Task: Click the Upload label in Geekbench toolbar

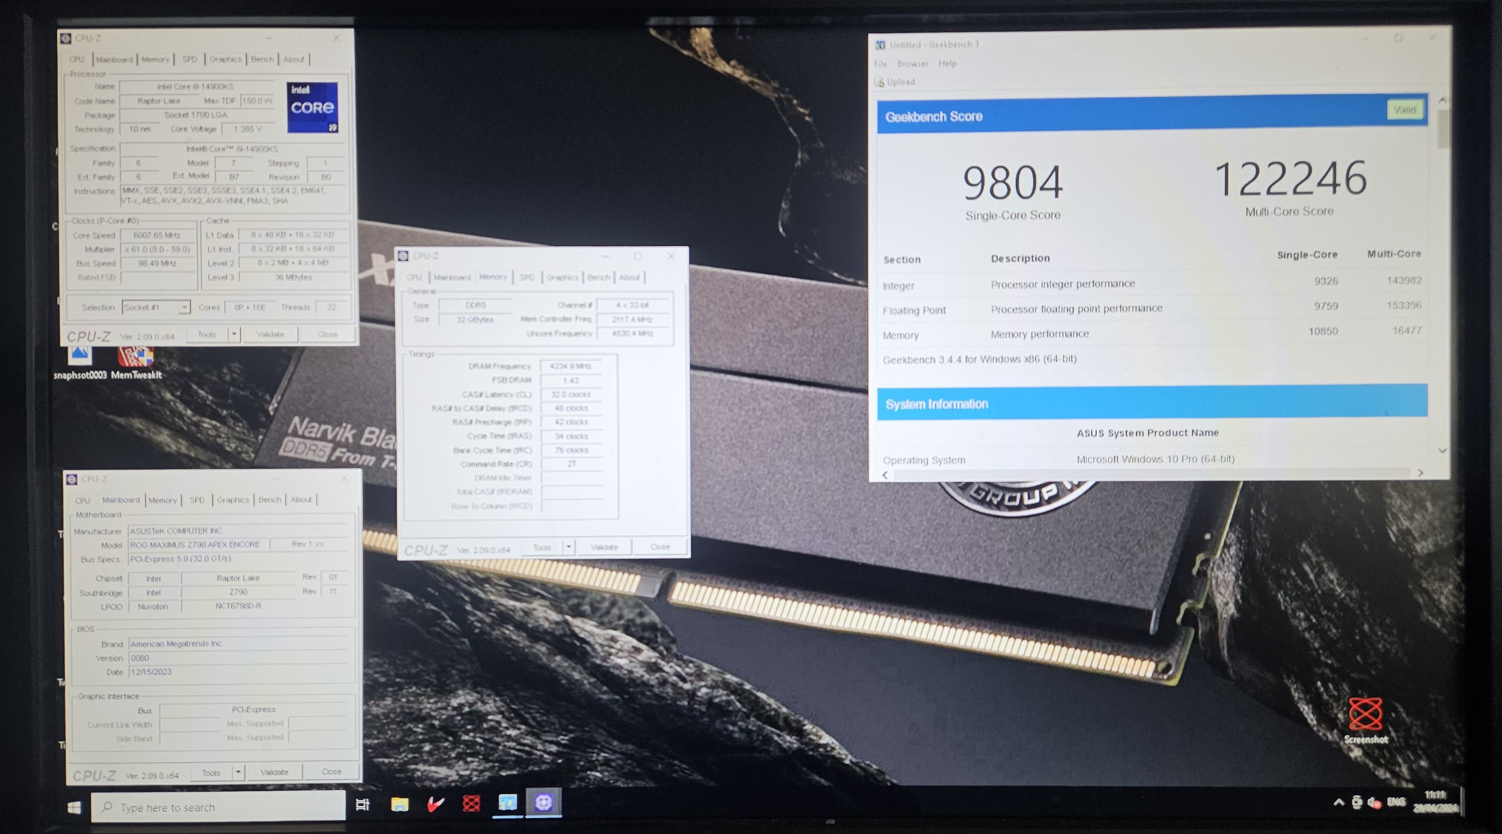Action: pos(901,82)
